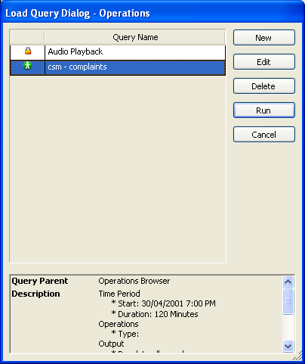Viewport: 305px width, 364px height.
Task: Click the Operations Browser text in the details
Action: click(134, 281)
